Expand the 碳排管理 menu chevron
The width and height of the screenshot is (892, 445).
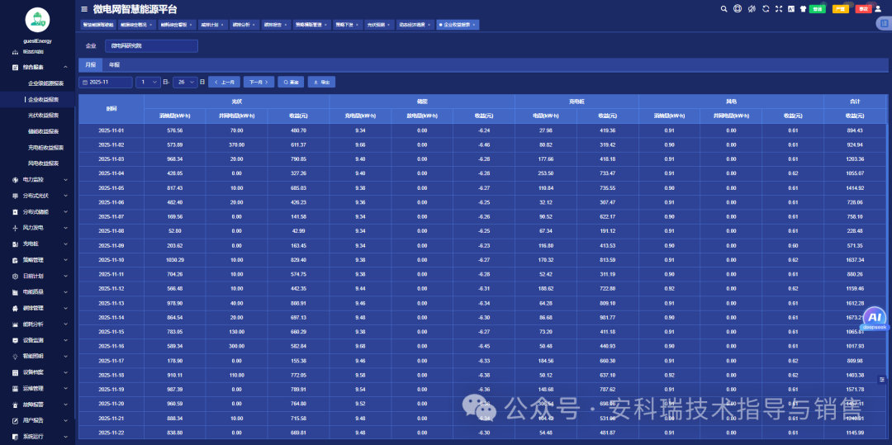point(65,308)
